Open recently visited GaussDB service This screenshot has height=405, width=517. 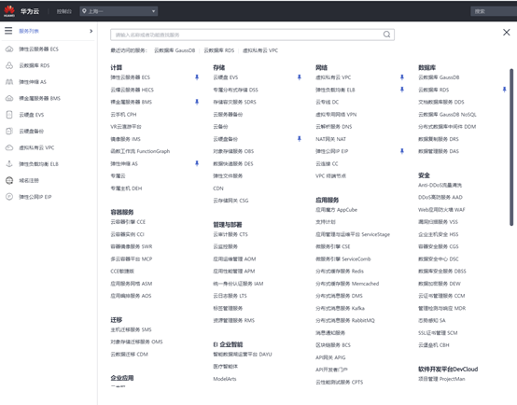click(175, 50)
